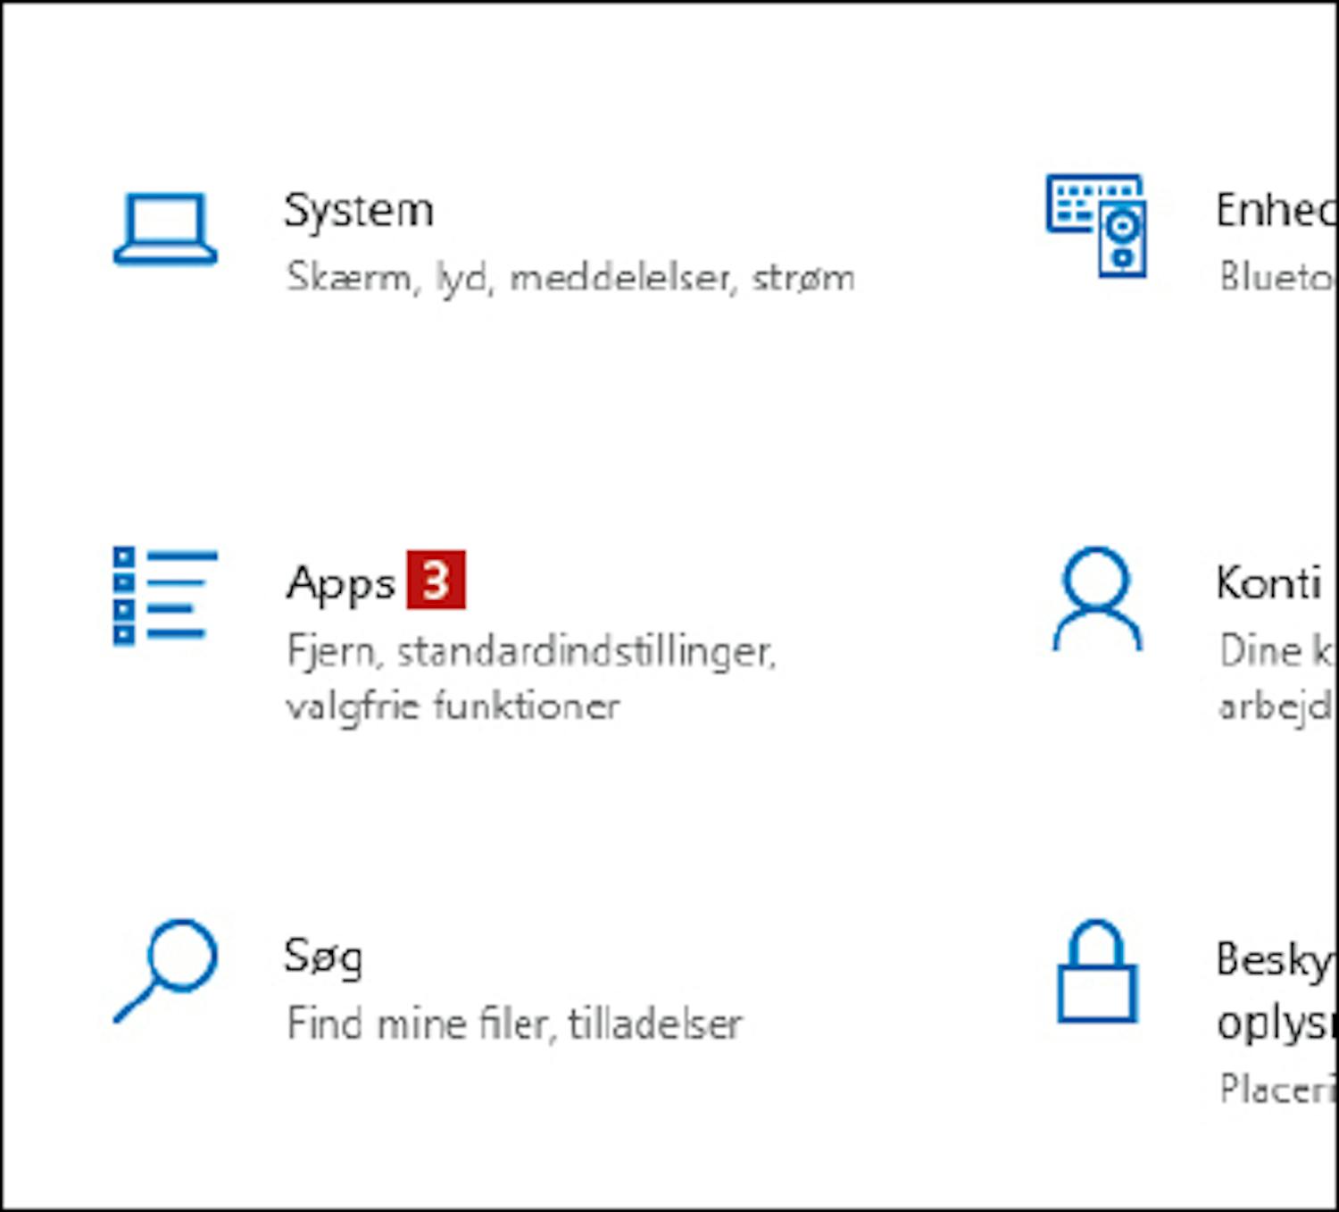Click 'Skærm, lyd, meddelelser, strøm' description
Viewport: 1339px width, 1212px height.
pyautogui.click(x=570, y=278)
